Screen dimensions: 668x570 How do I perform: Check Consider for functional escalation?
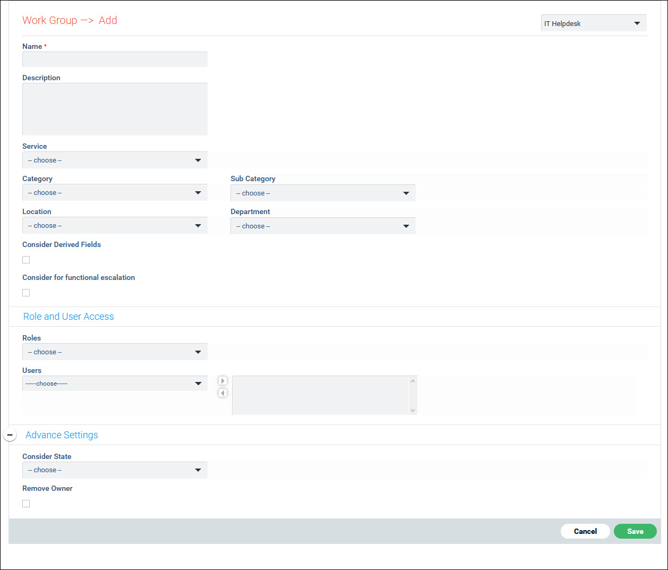pos(26,292)
